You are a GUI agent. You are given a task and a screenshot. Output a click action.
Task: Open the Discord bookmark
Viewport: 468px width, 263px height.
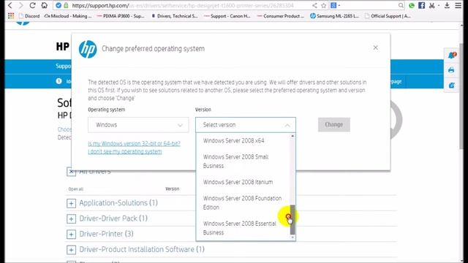pyautogui.click(x=29, y=16)
